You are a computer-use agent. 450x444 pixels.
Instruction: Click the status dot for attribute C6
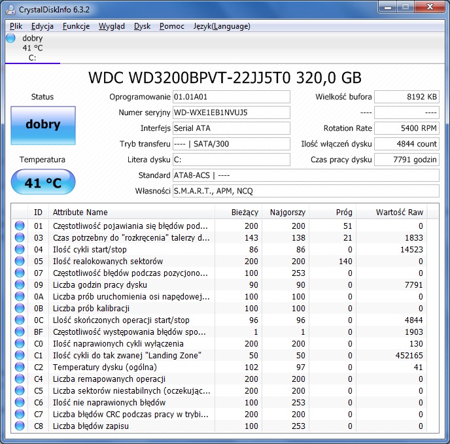tap(20, 402)
